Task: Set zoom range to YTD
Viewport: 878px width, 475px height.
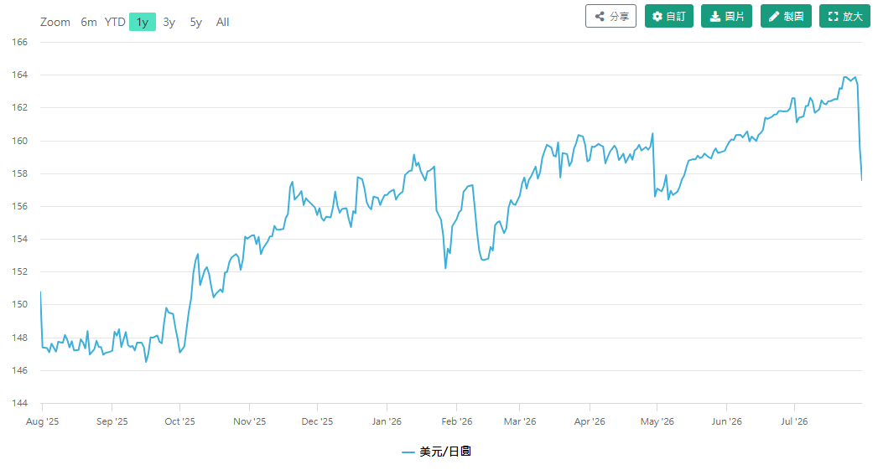Action: point(115,22)
